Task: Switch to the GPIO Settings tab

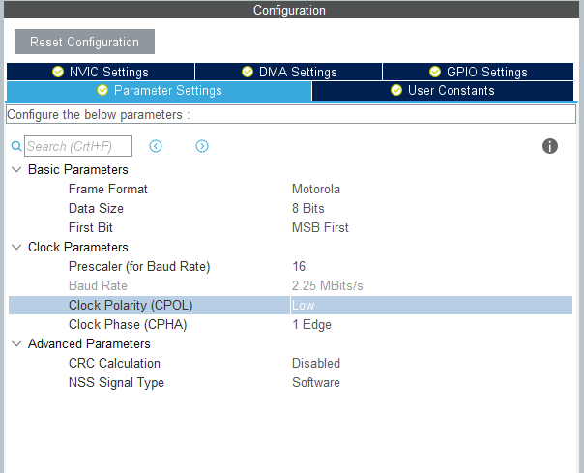Action: (x=479, y=72)
